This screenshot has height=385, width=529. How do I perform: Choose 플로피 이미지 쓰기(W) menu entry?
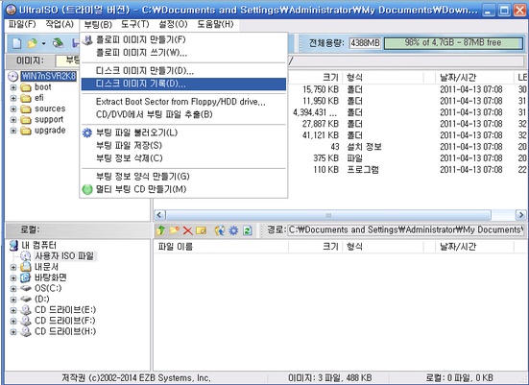tap(184, 53)
